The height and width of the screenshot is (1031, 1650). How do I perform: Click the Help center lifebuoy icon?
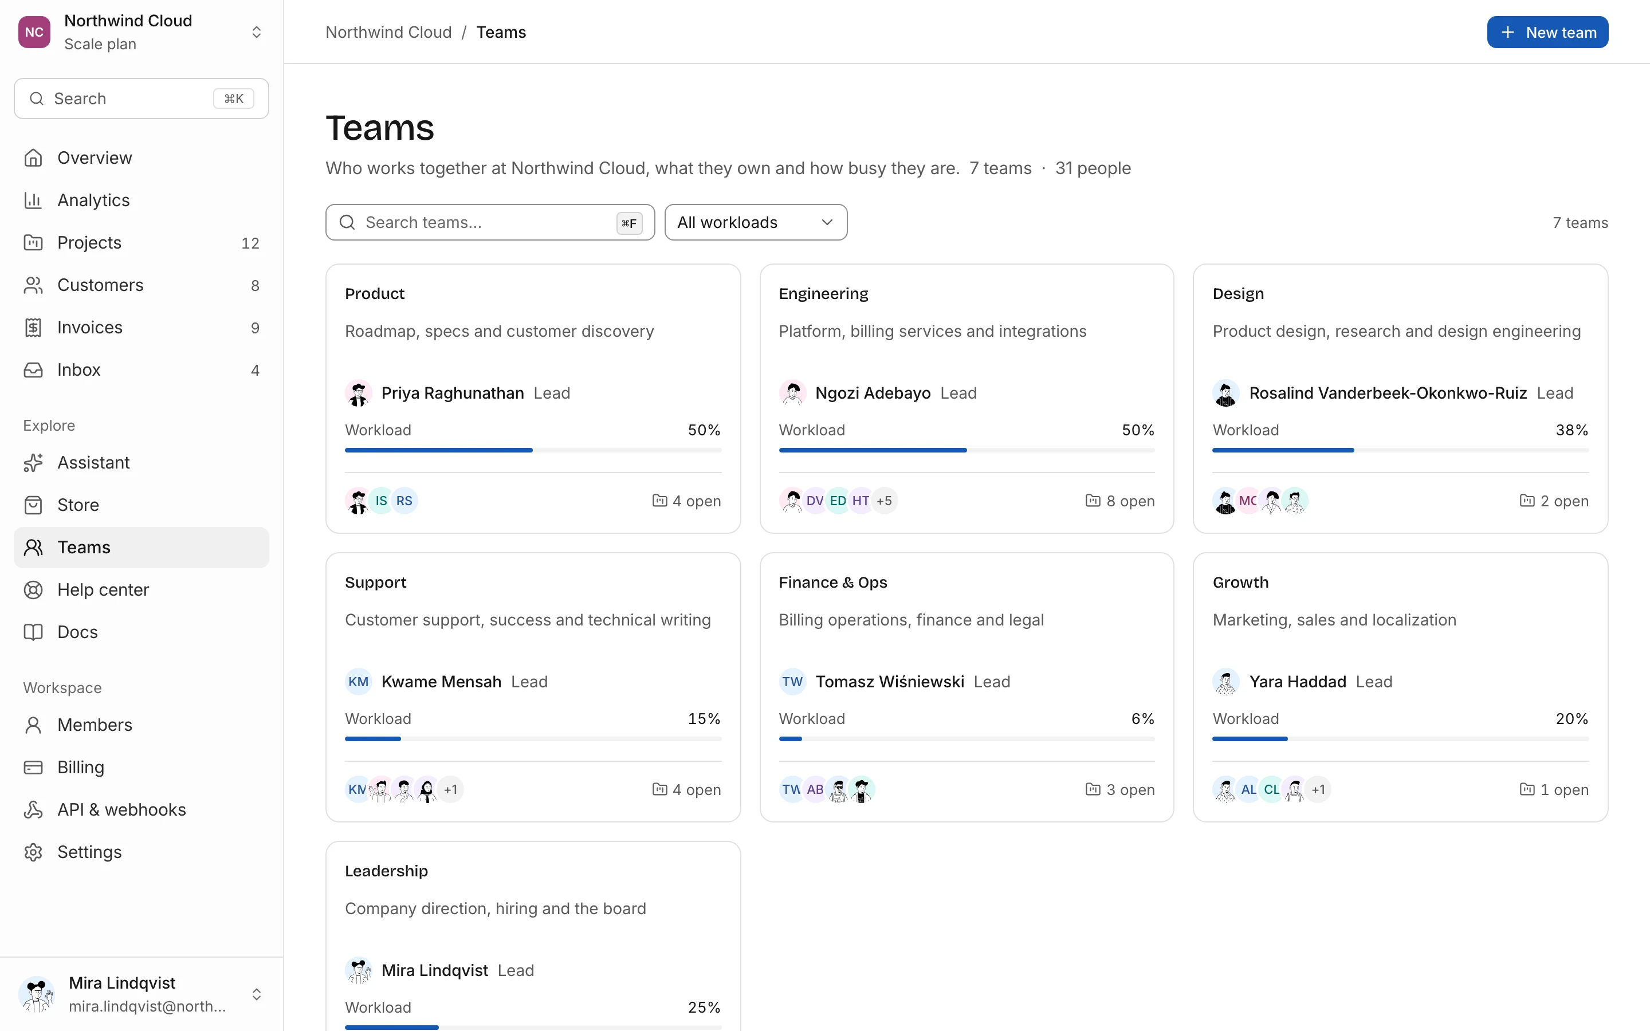point(33,589)
